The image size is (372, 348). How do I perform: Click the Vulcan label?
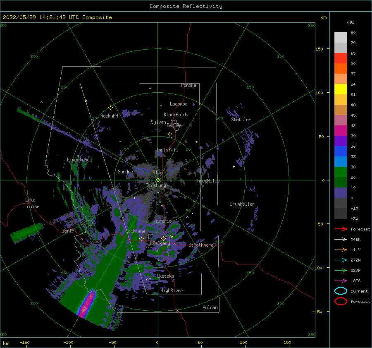210,307
